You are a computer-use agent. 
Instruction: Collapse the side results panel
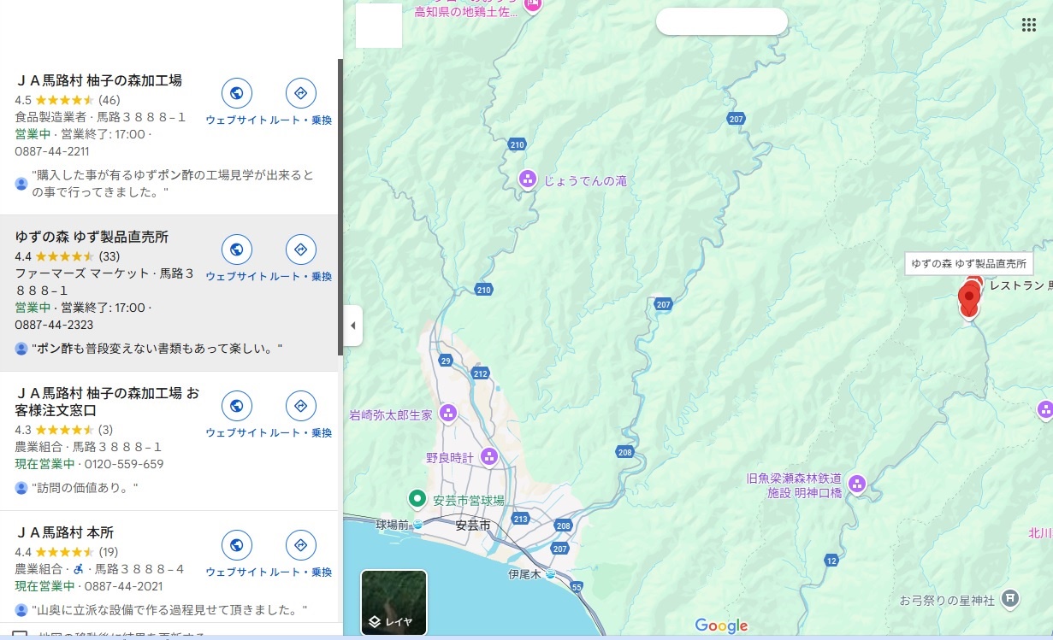click(x=352, y=326)
